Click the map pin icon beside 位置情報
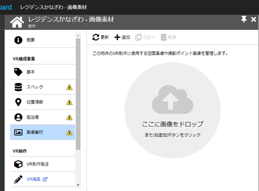Image resolution: width=259 pixels, height=191 pixels. click(x=18, y=102)
